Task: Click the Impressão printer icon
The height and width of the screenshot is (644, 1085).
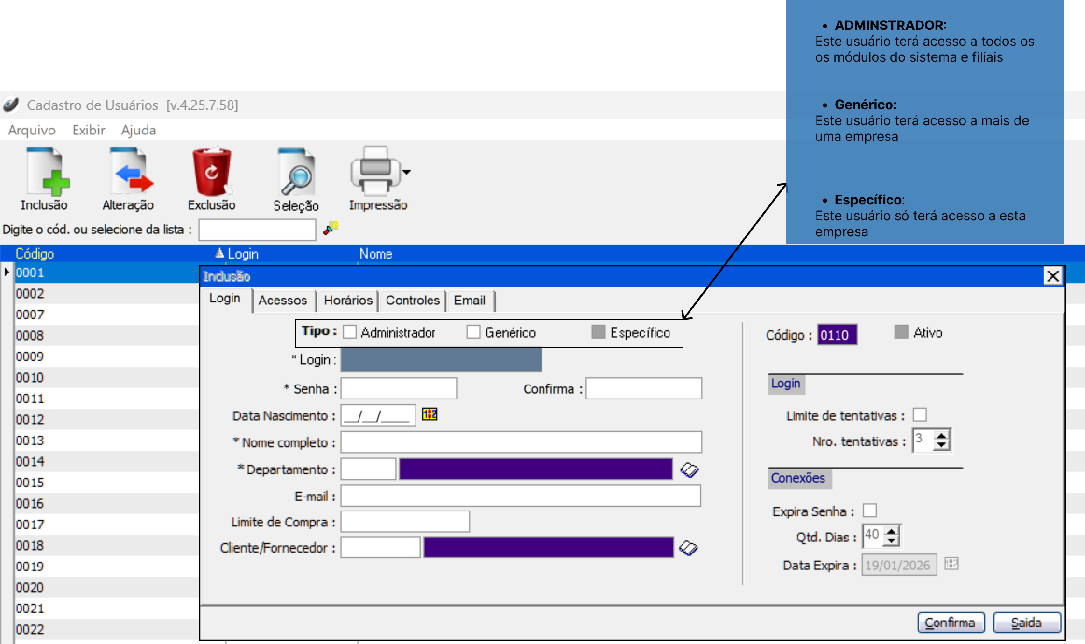Action: coord(375,171)
